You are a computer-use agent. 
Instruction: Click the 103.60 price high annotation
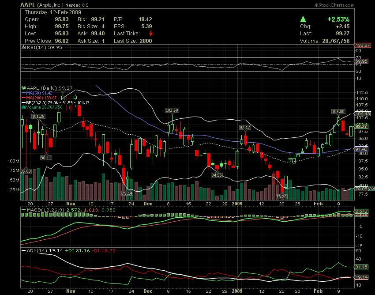[172, 110]
